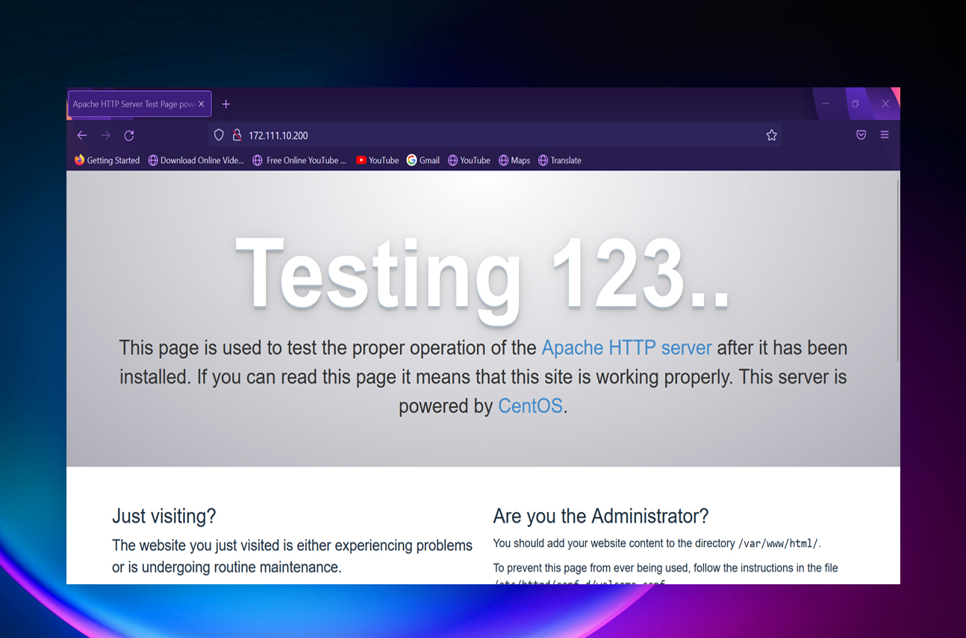Click the /var/www/html/ directory path text
Viewport: 966px width, 638px height.
pos(778,543)
